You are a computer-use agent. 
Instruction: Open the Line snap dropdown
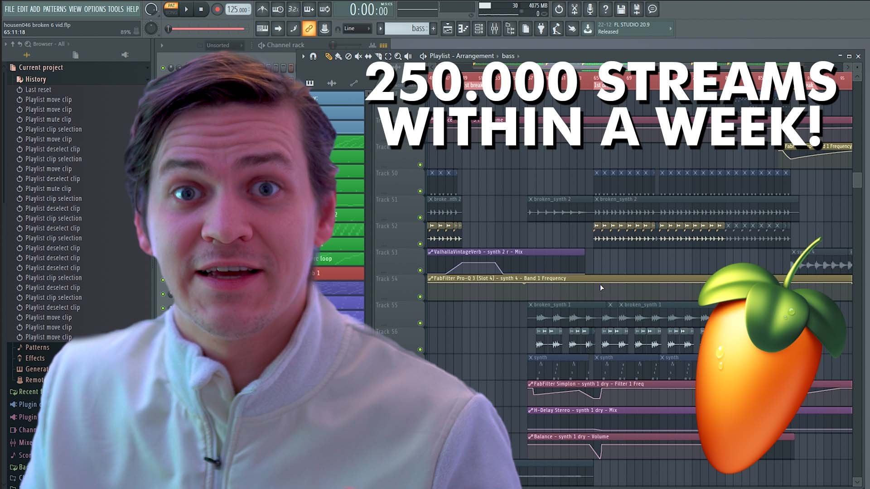[357, 29]
